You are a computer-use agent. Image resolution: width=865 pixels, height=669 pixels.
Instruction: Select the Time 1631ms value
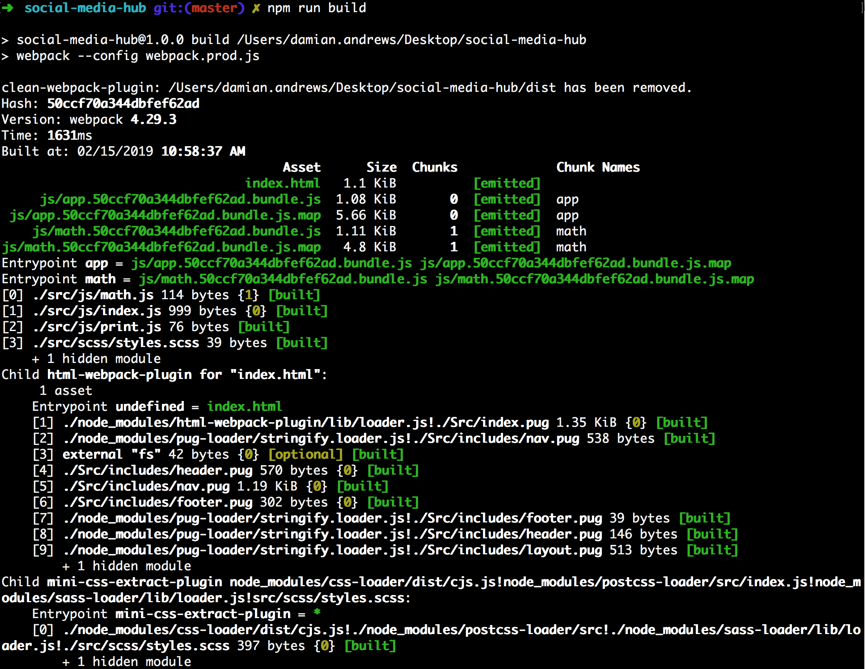[69, 135]
